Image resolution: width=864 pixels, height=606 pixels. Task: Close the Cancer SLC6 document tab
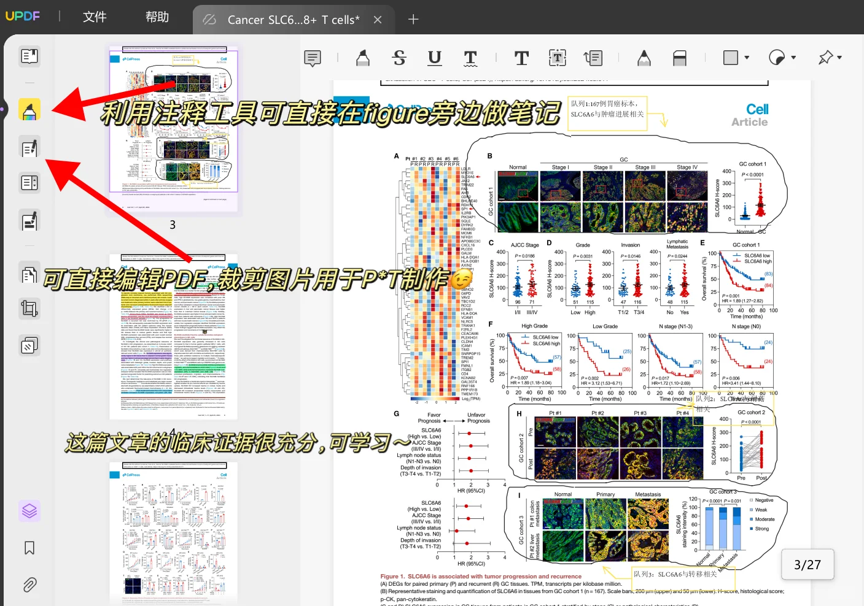pos(378,20)
